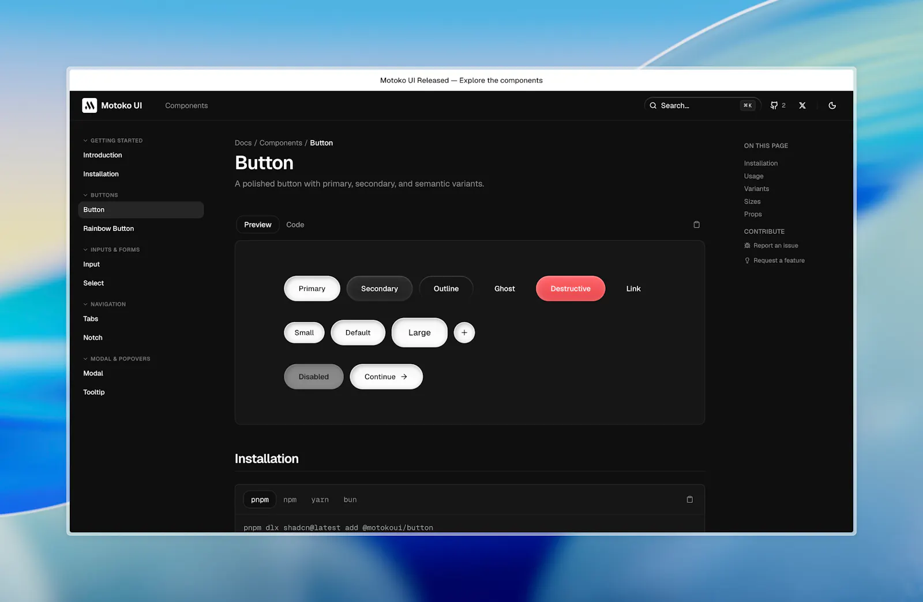Viewport: 923px width, 602px height.
Task: Click the bug icon beside Report an issue
Action: pos(748,245)
